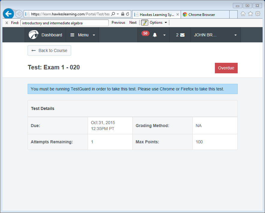Switch to the Chrome Browser tab

[205, 14]
